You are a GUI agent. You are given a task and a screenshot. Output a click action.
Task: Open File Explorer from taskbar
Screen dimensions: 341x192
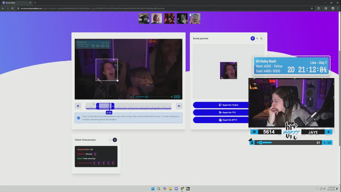(x=170, y=189)
